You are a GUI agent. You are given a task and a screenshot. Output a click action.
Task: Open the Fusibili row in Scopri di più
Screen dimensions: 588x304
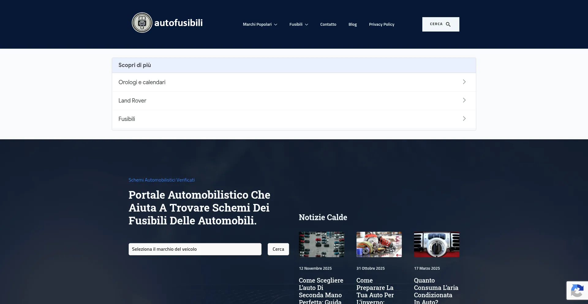click(294, 119)
